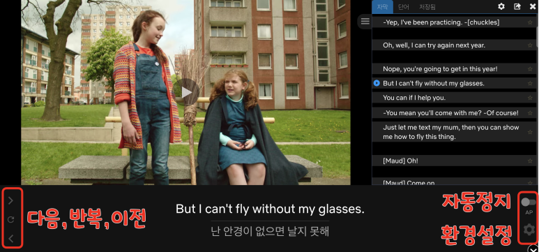Screen dimensions: 539x252
Task: Star the "Yep, I've been practicing" line
Action: pyautogui.click(x=530, y=22)
